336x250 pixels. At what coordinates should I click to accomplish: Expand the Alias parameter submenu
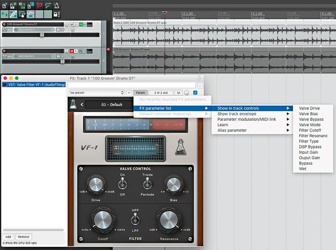[x=252, y=130]
